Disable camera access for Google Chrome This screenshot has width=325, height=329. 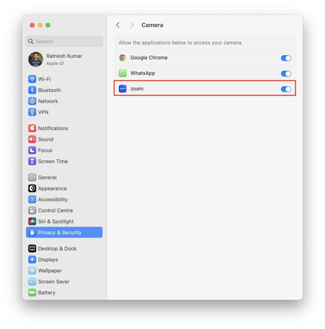(x=286, y=58)
